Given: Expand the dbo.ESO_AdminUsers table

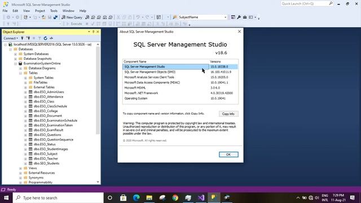Looking at the screenshot, I should [x=25, y=92].
